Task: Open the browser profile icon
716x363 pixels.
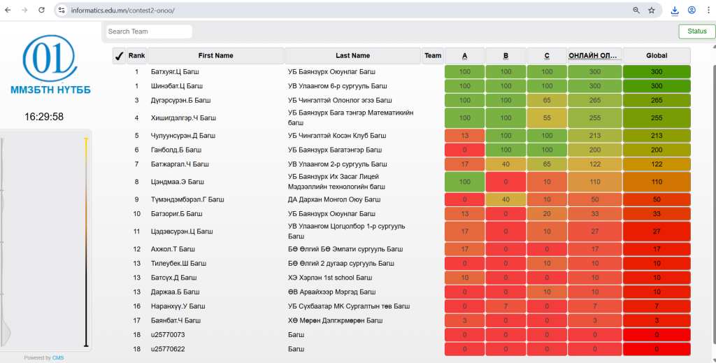Action: [x=692, y=10]
